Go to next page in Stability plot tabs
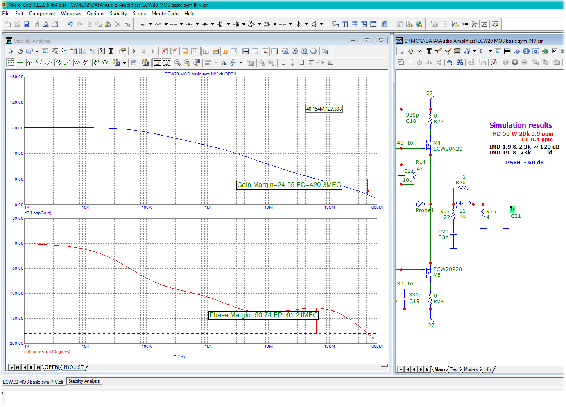The width and height of the screenshot is (566, 407). [x=32, y=367]
